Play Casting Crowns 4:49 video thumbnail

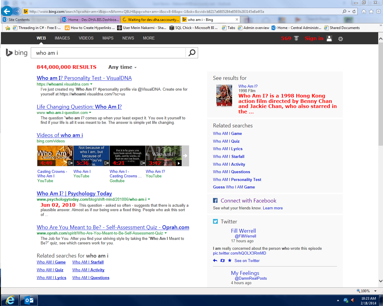(x=55, y=156)
